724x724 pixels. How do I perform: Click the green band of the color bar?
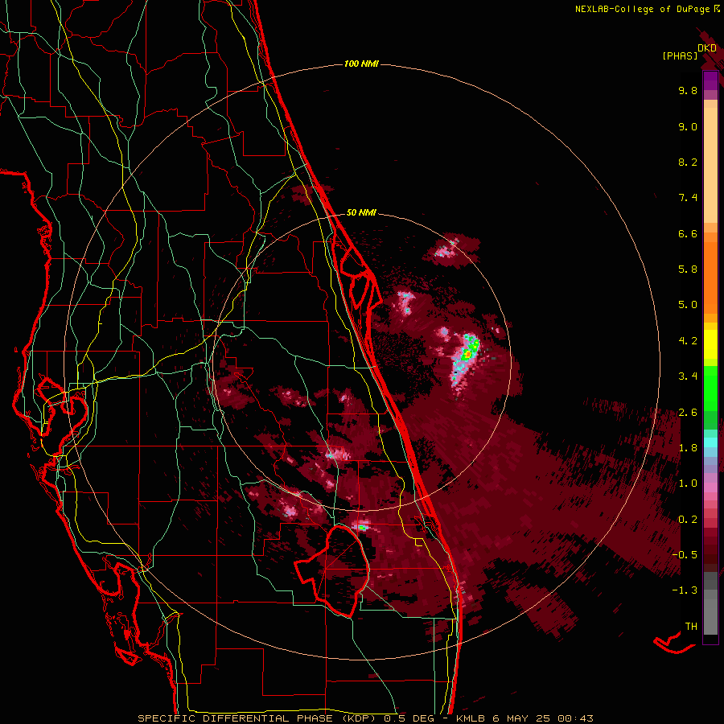[x=710, y=389]
